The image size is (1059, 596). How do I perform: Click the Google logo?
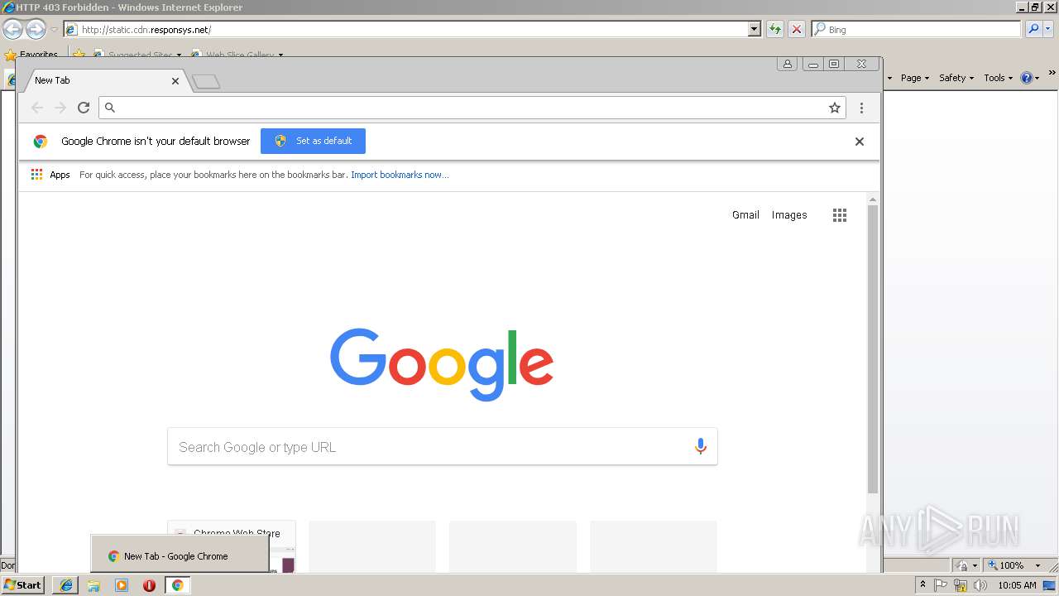click(x=442, y=364)
